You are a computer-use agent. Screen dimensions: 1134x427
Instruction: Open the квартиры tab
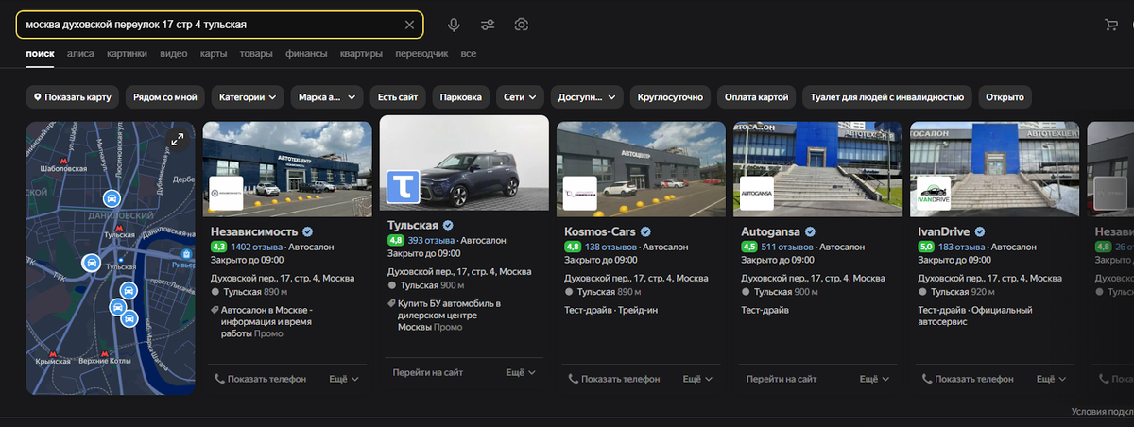[361, 54]
